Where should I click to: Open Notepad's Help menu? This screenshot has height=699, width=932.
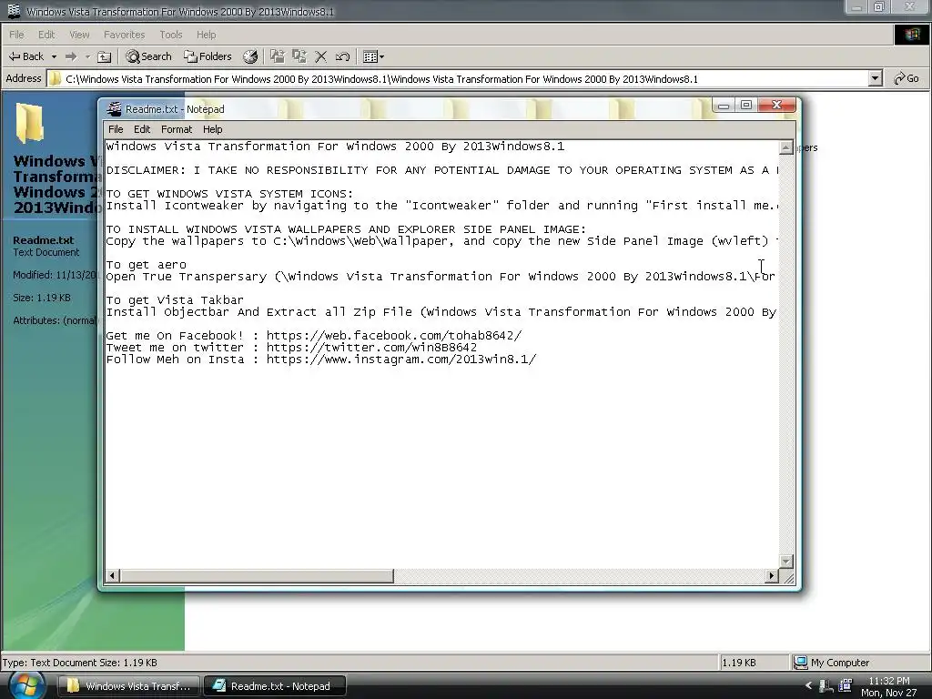[212, 129]
